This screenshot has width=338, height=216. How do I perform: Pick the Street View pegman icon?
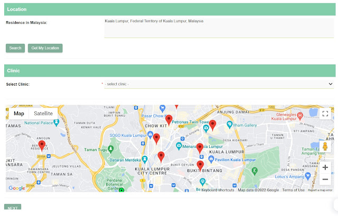[325, 146]
